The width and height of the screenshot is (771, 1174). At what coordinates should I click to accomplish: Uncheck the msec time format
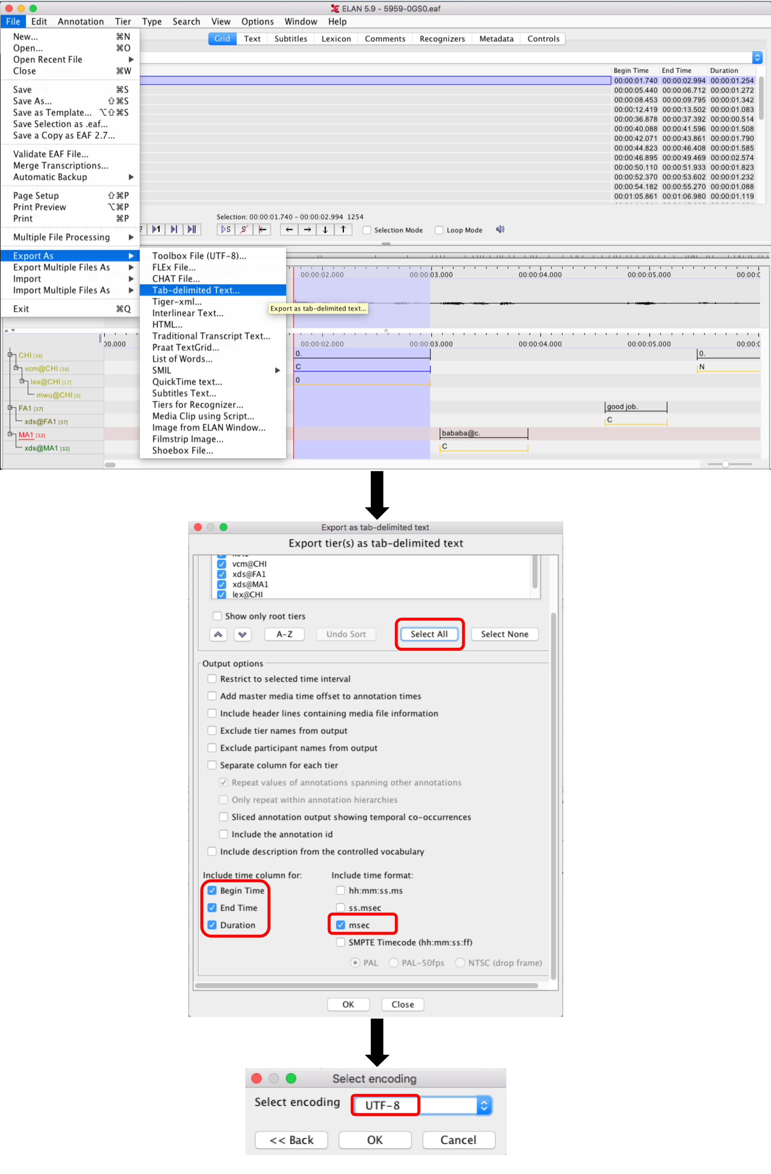click(x=340, y=925)
